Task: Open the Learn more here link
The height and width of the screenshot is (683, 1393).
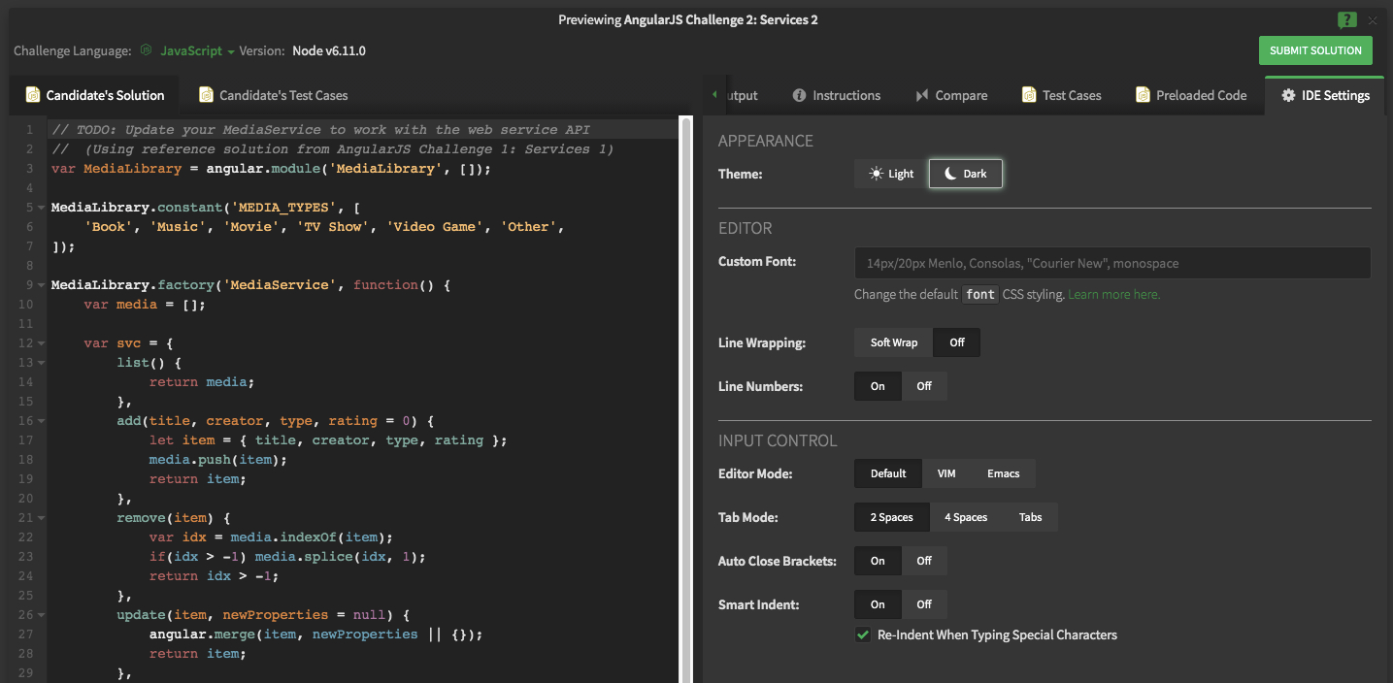Action: pos(1113,294)
